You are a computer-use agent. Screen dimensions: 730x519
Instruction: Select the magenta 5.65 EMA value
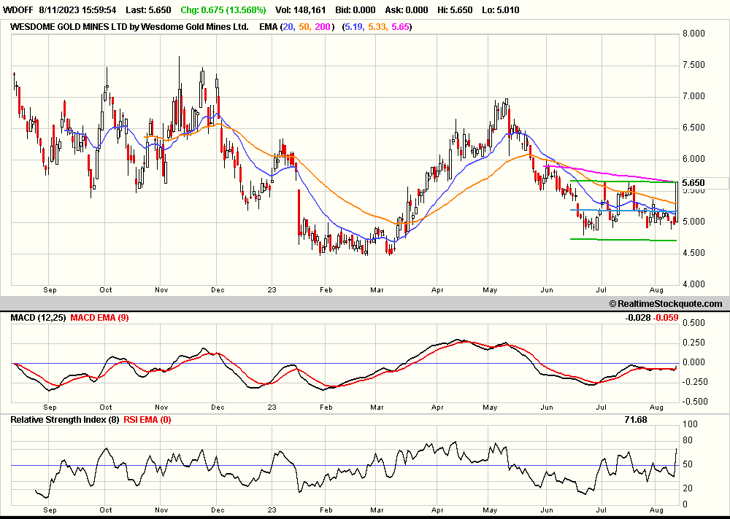[400, 27]
